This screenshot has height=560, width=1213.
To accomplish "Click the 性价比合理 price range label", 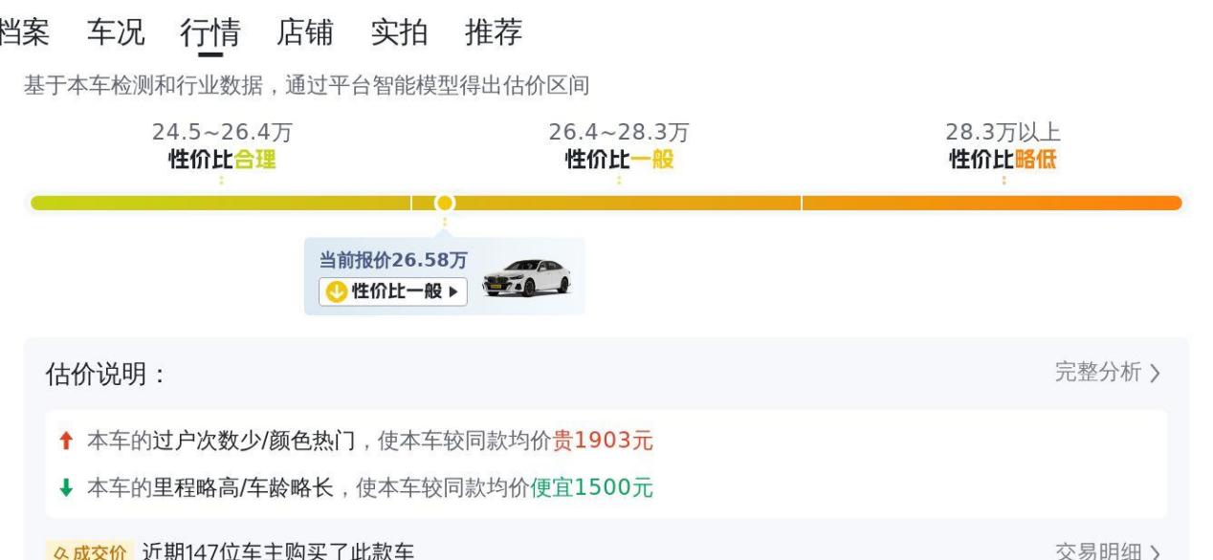I will tap(222, 159).
